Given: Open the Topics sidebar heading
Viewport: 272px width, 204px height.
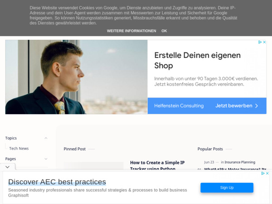Looking at the screenshot, I should (x=11, y=138).
